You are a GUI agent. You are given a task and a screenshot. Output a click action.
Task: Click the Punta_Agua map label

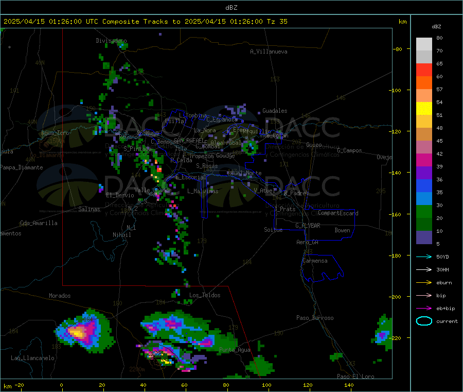coord(235,350)
